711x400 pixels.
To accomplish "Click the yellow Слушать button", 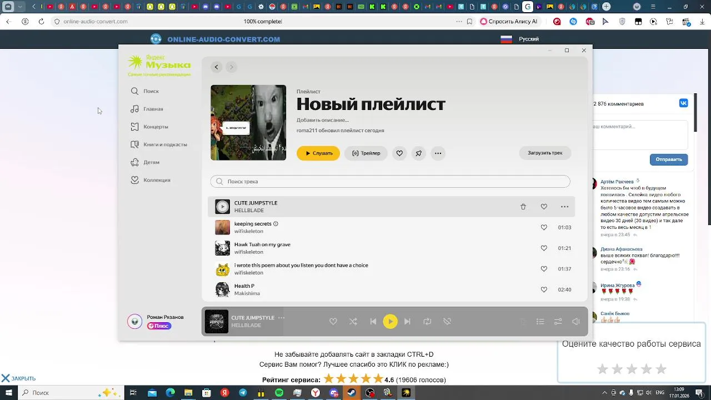I will coord(318,153).
